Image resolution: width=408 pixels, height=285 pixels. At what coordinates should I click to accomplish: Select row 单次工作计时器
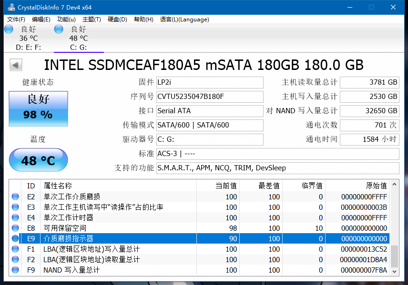(200, 217)
